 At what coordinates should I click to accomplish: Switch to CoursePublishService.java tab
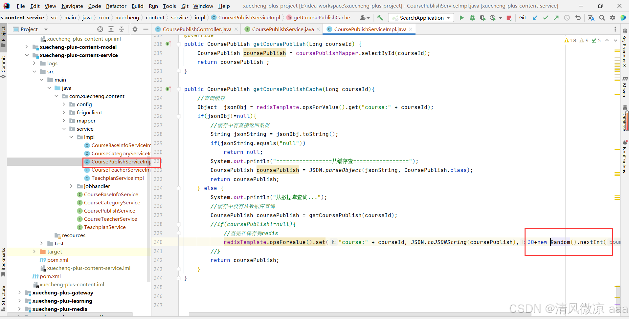(x=283, y=29)
